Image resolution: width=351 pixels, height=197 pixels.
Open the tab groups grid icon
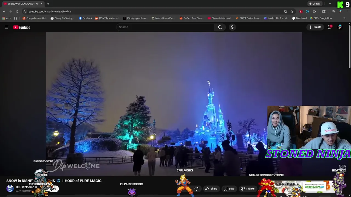click(x=16, y=18)
